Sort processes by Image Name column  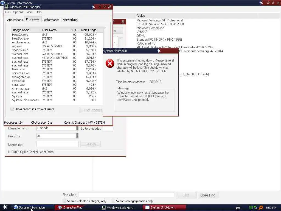click(26, 30)
